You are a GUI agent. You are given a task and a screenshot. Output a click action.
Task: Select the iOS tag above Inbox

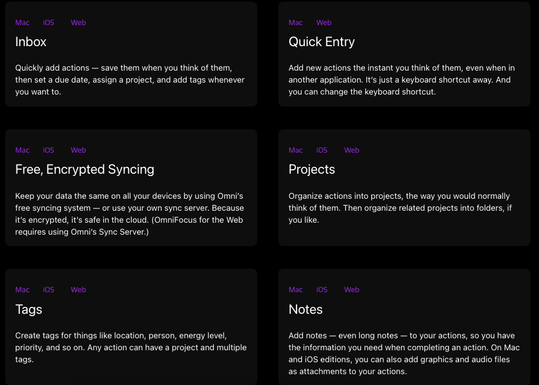(48, 22)
